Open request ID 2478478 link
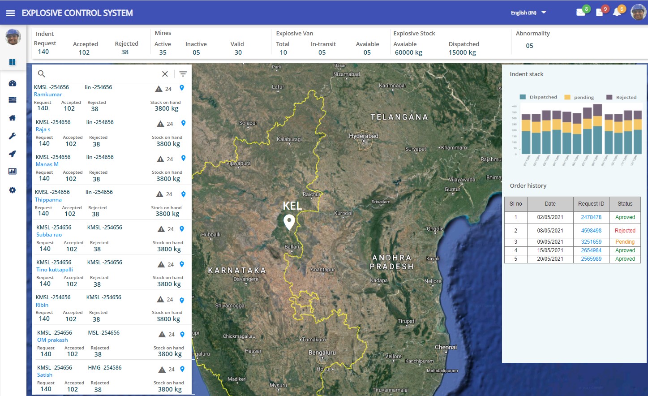The height and width of the screenshot is (396, 648). (x=591, y=217)
